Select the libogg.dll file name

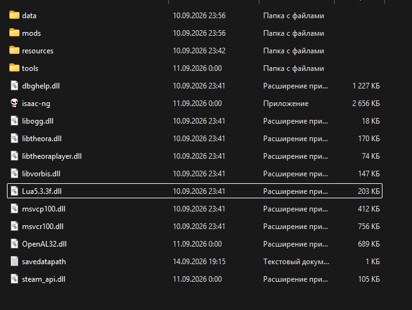coord(38,121)
